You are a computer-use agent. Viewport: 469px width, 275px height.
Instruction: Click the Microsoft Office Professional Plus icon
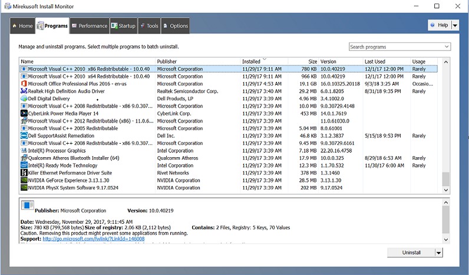(24, 84)
